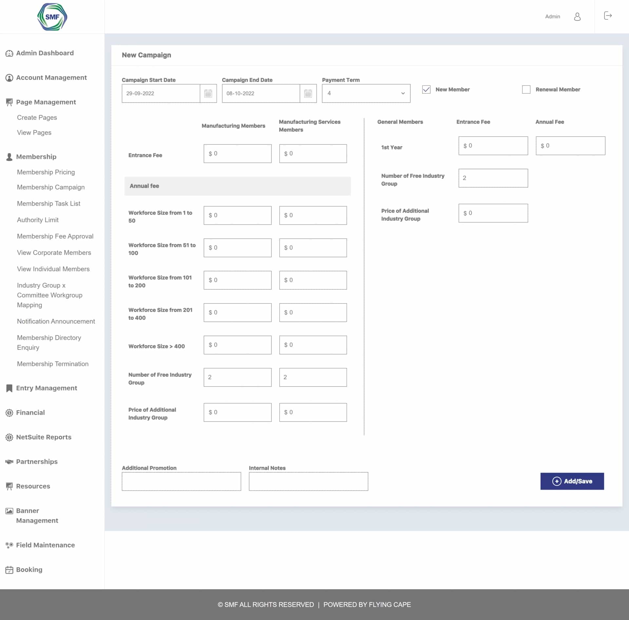Click the Additional Promotion text field
The image size is (629, 620).
[181, 481]
